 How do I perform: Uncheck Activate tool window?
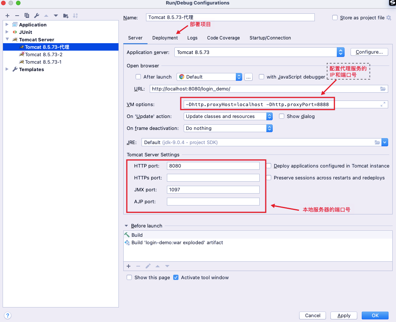[176, 277]
